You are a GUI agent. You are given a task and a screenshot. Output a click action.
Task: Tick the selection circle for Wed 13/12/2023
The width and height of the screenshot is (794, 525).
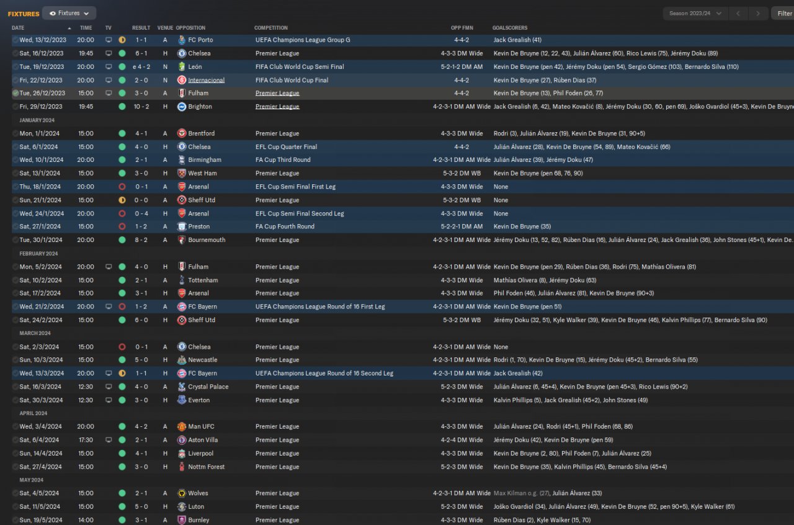16,40
